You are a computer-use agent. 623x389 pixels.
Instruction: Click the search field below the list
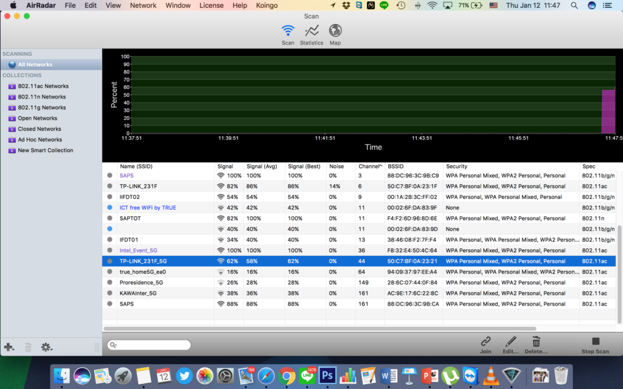pos(149,345)
